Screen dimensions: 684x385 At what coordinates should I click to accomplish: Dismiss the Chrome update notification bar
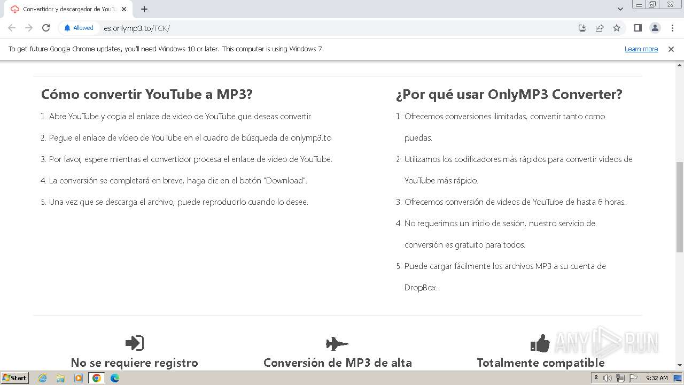[671, 49]
